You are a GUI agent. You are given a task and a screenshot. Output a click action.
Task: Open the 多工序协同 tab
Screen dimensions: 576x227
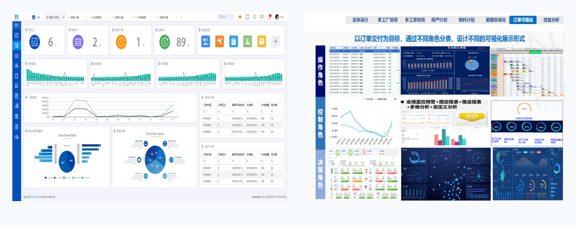[x=415, y=20]
